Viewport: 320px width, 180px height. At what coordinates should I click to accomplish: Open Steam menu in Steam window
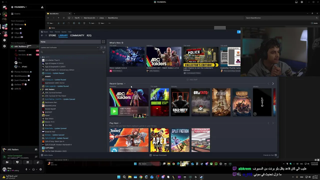click(x=45, y=32)
